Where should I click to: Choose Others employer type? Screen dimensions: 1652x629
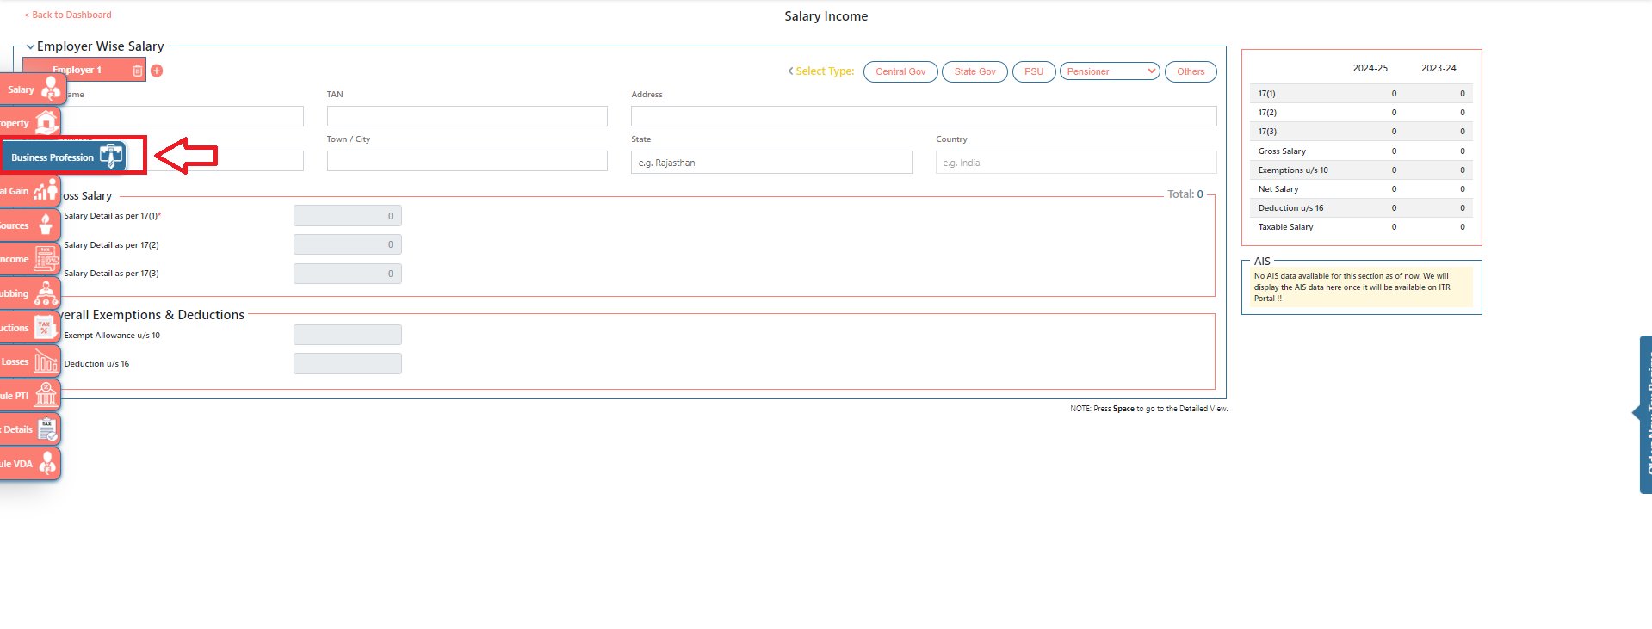click(1191, 71)
